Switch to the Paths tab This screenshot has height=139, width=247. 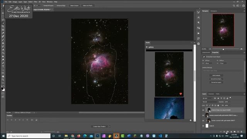click(218, 94)
